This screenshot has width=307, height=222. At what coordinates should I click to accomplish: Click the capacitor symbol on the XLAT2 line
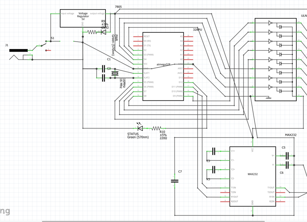click(104, 78)
